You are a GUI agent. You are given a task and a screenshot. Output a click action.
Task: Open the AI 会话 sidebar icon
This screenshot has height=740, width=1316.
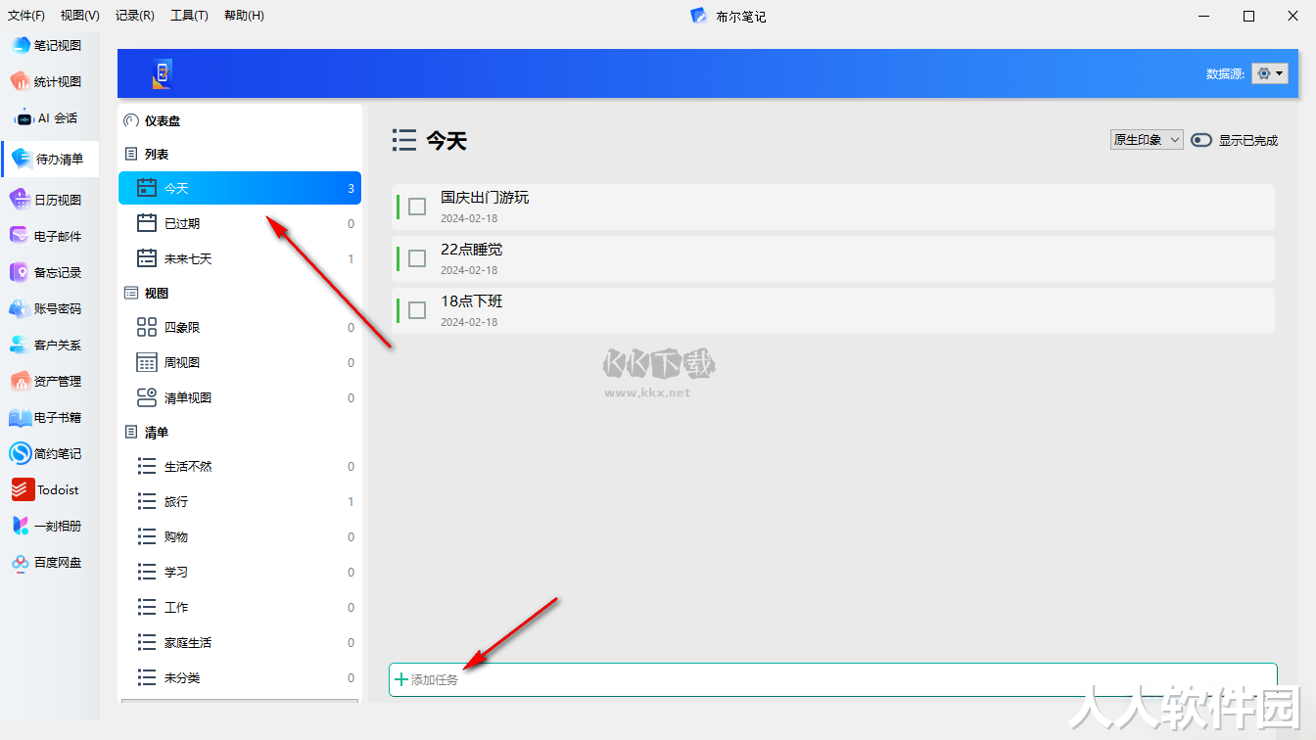(x=23, y=118)
